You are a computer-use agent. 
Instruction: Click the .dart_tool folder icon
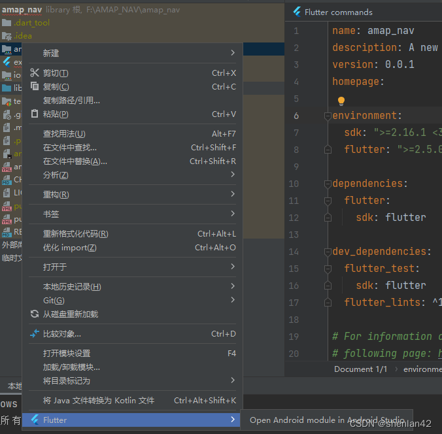point(7,22)
